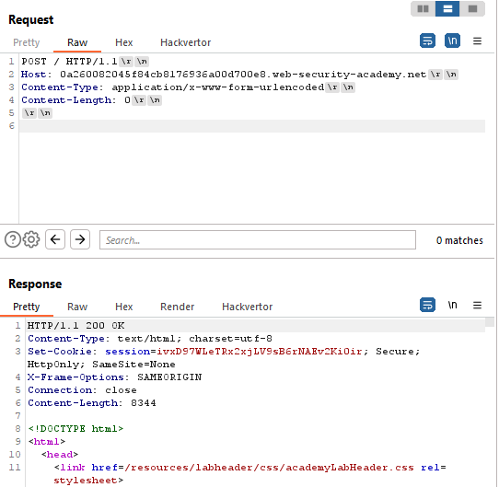Click the session cookie value
The width and height of the screenshot is (499, 487).
pos(259,352)
